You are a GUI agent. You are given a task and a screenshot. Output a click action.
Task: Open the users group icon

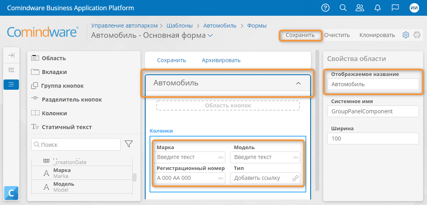[x=360, y=7]
